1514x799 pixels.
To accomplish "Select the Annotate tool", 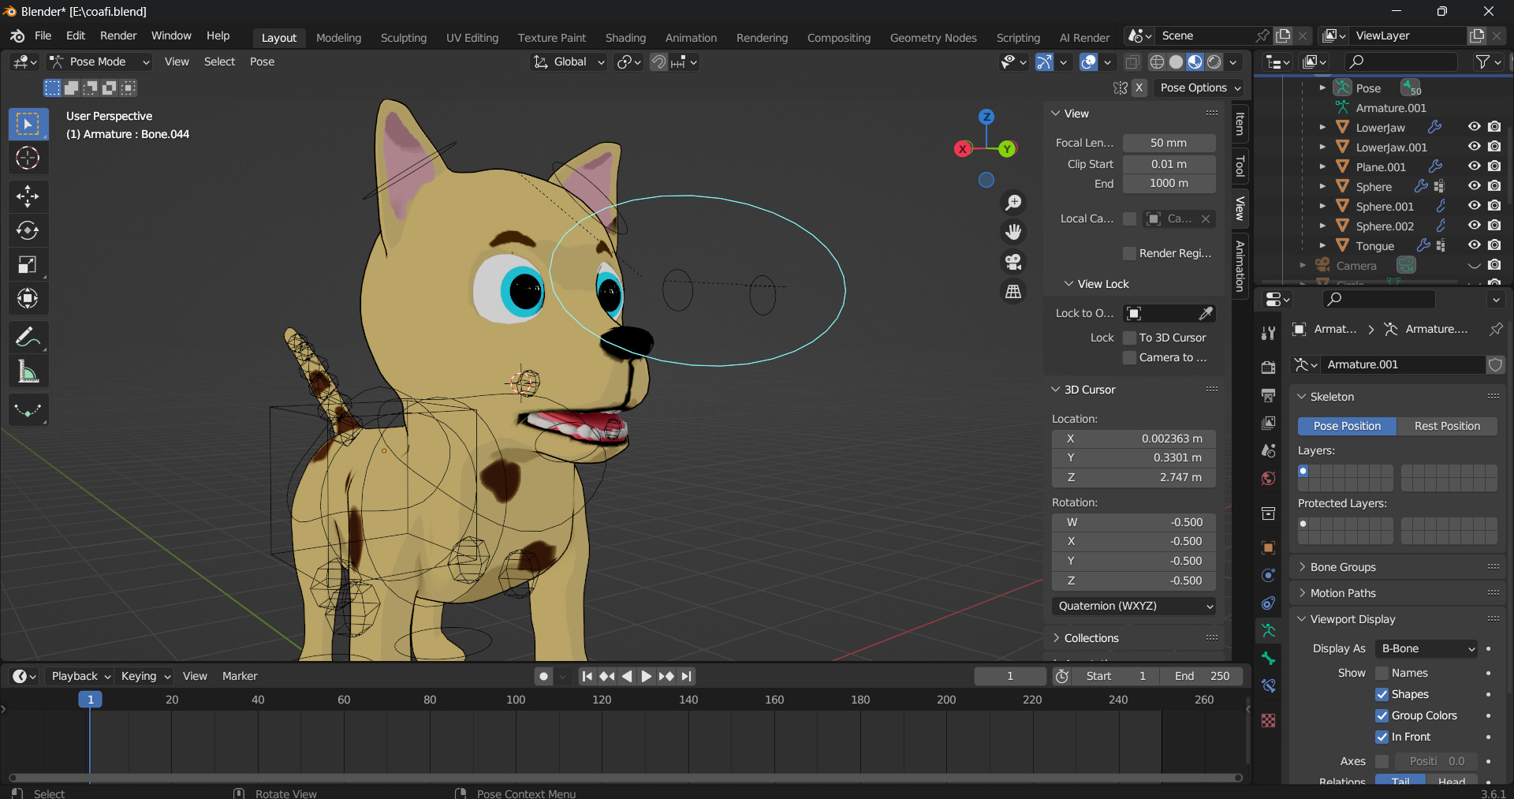I will pos(28,337).
